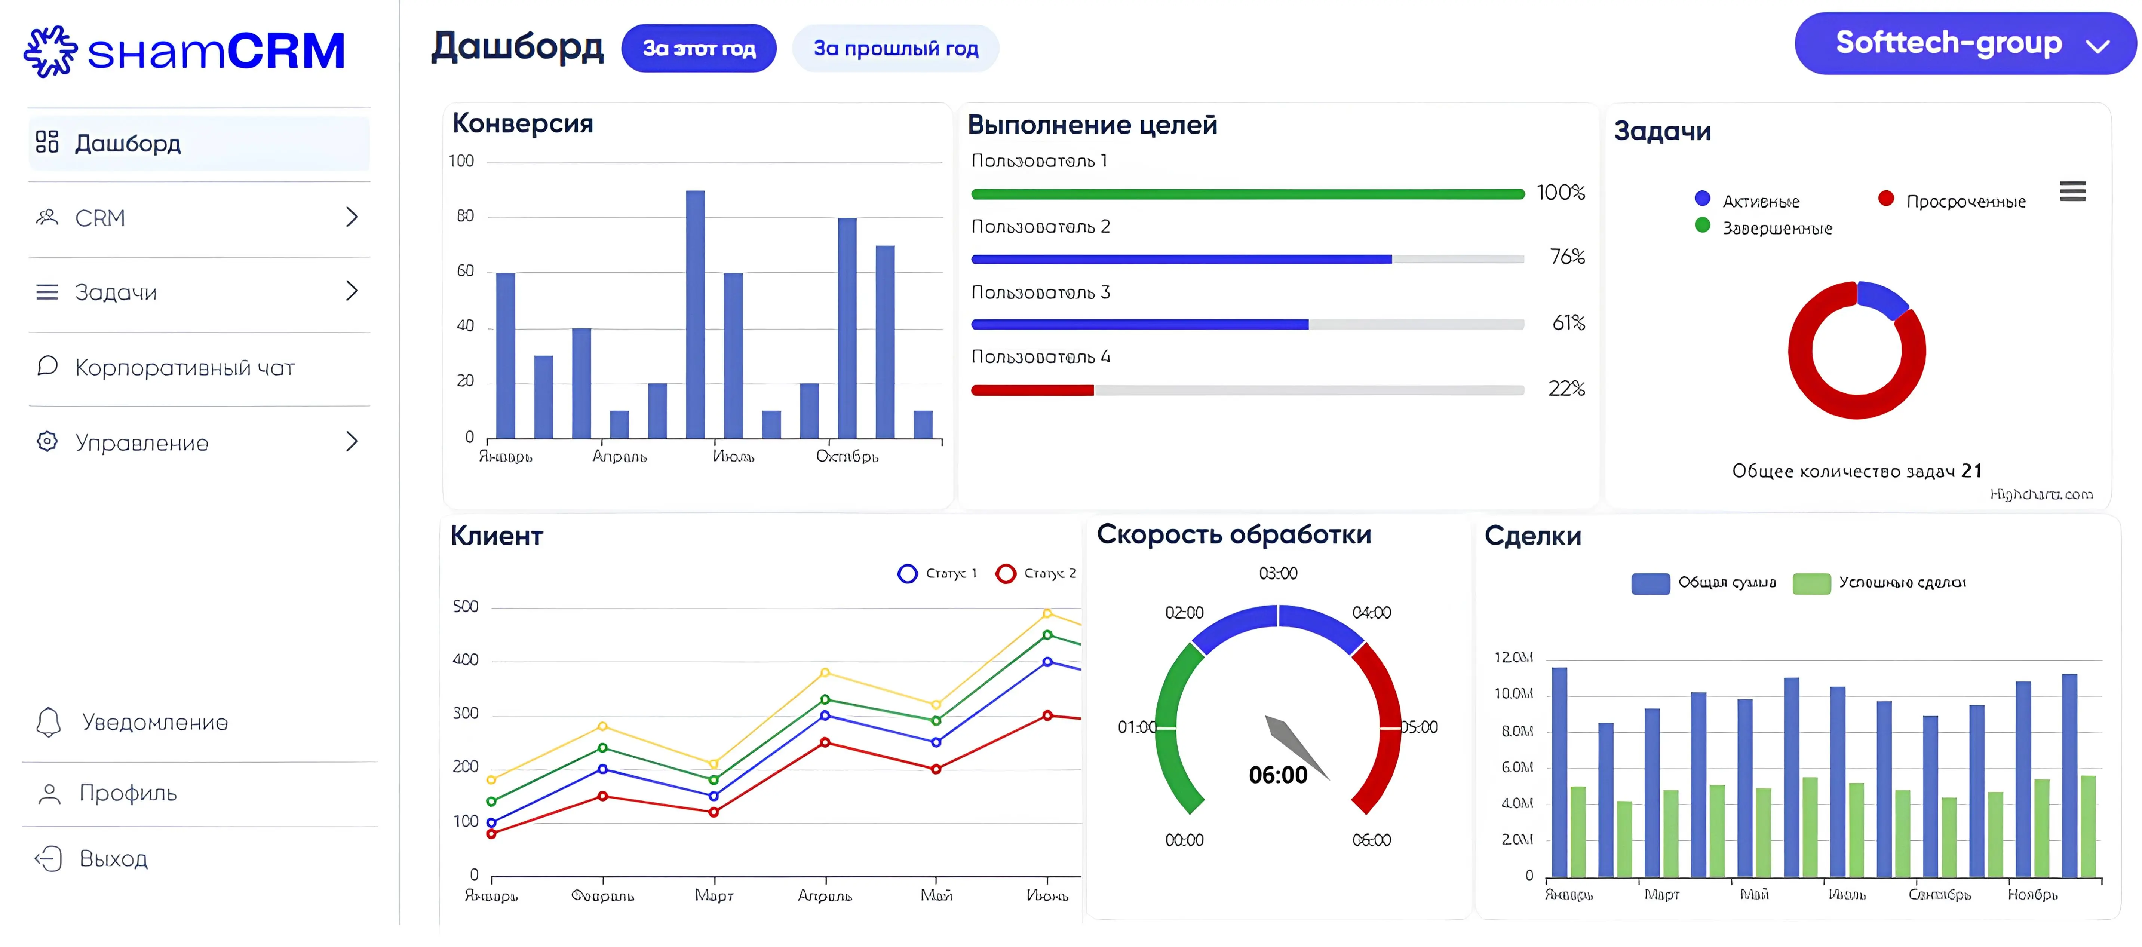2142x947 pixels.
Task: Click Пользователь 2 progress bar at 76%
Action: [1247, 260]
